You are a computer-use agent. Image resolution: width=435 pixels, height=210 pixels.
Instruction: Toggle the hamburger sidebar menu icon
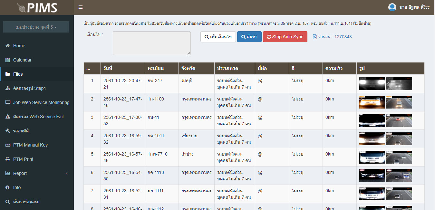tap(81, 7)
